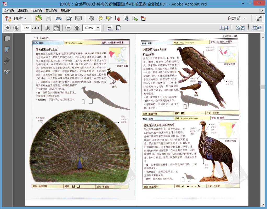Image resolution: width=267 pixels, height=209 pixels.
Task: Click the Save floppy disk icon
Action: coord(49,18)
